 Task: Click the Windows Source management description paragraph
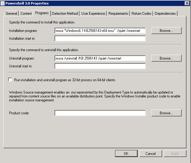point(95,96)
